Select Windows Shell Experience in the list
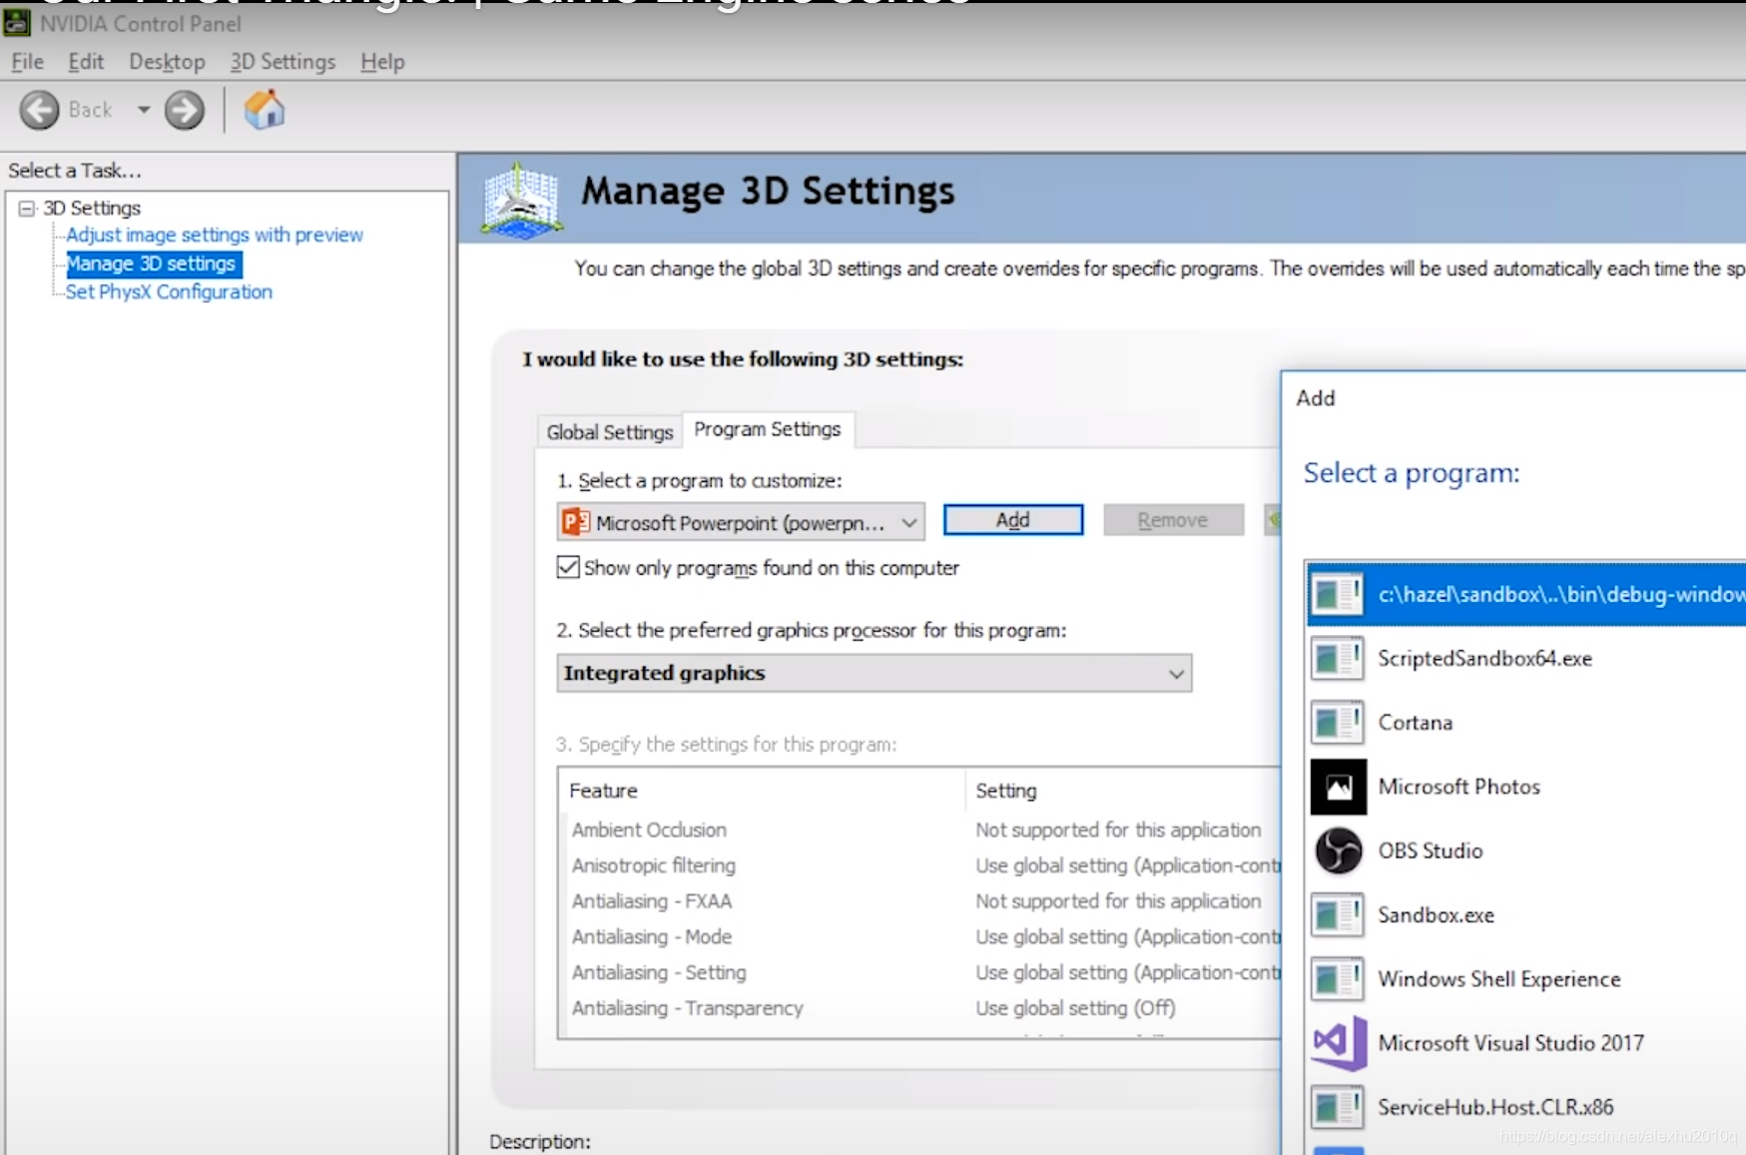 click(x=1526, y=979)
